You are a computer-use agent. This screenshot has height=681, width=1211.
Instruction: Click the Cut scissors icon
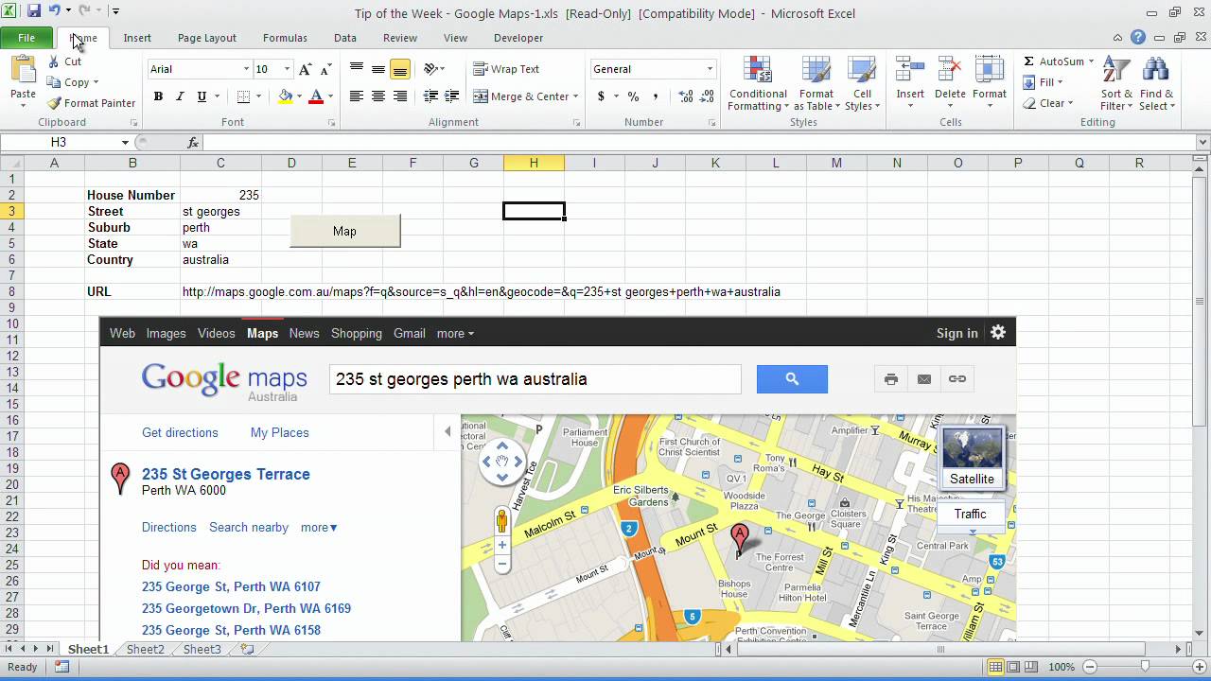point(54,61)
